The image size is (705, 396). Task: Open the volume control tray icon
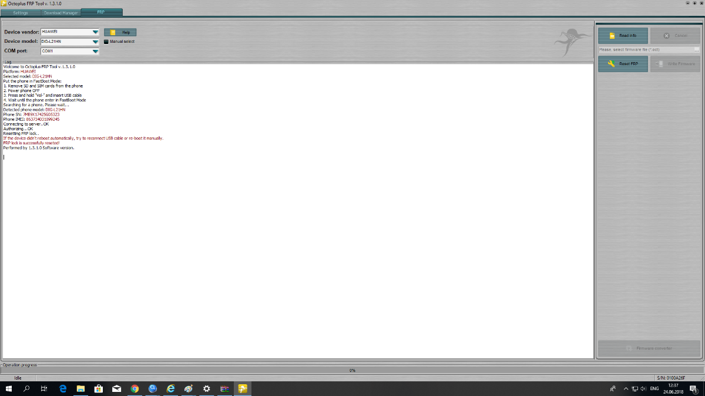click(644, 388)
